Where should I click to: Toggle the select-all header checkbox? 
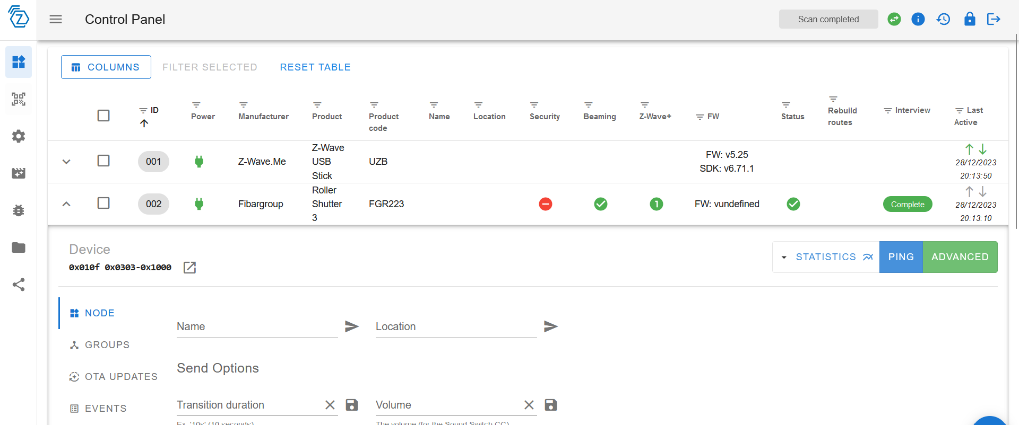tap(103, 116)
